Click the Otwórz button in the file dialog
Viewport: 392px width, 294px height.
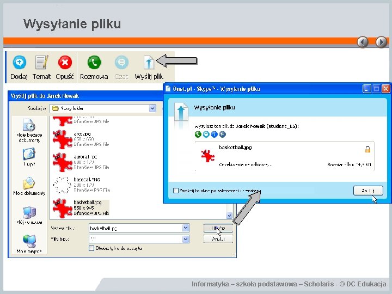click(218, 228)
